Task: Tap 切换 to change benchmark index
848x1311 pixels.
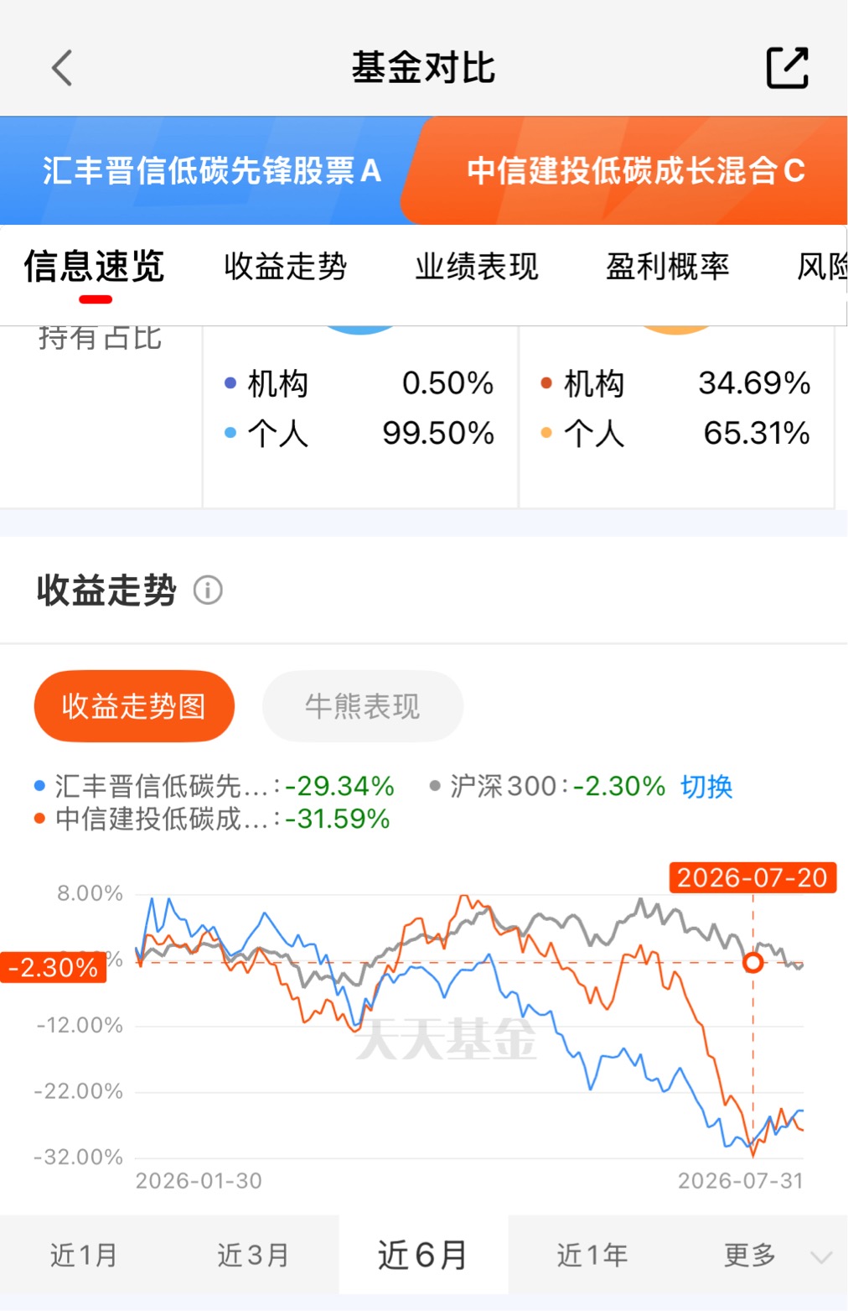Action: click(706, 787)
